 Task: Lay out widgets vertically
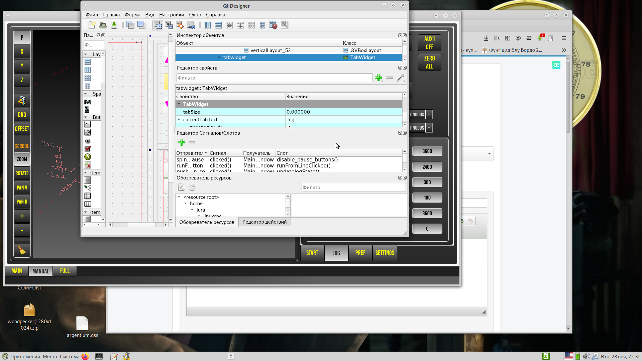[x=218, y=25]
